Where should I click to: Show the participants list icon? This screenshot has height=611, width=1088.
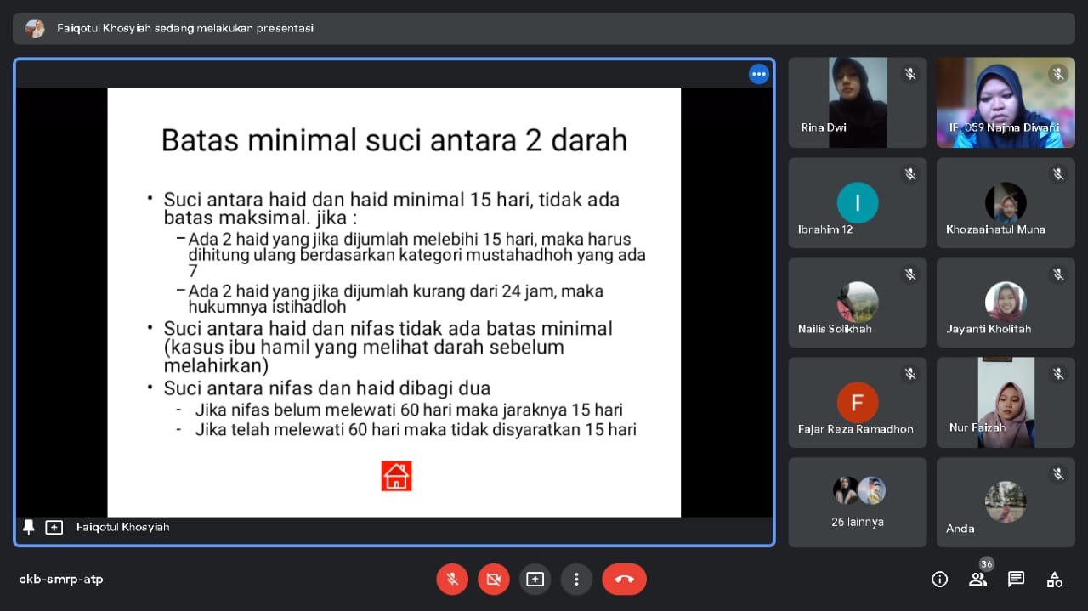pyautogui.click(x=977, y=580)
